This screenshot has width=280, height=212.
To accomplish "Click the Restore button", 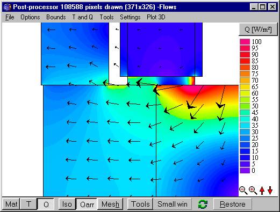I will point(233,204).
